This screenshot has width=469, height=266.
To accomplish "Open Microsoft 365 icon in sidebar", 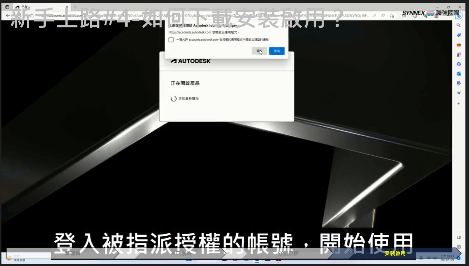I will pyautogui.click(x=459, y=64).
